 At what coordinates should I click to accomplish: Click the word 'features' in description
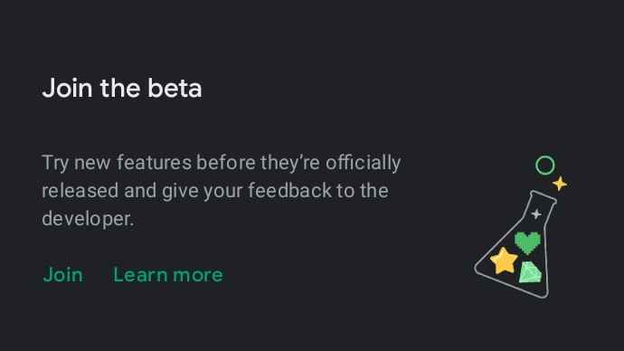tap(154, 163)
